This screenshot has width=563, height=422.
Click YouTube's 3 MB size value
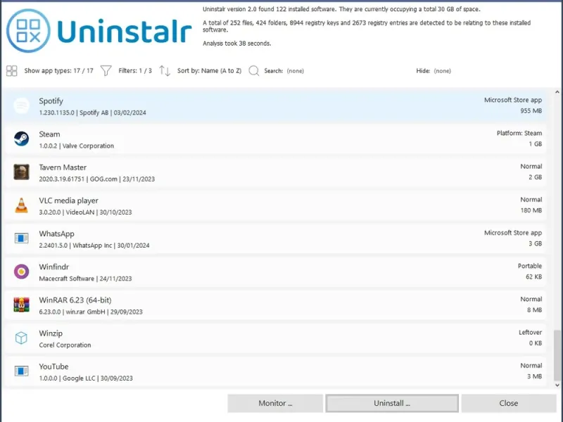click(534, 376)
